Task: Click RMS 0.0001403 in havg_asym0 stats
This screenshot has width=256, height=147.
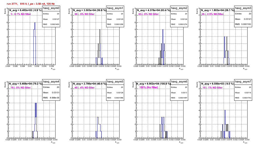Action: point(51,24)
